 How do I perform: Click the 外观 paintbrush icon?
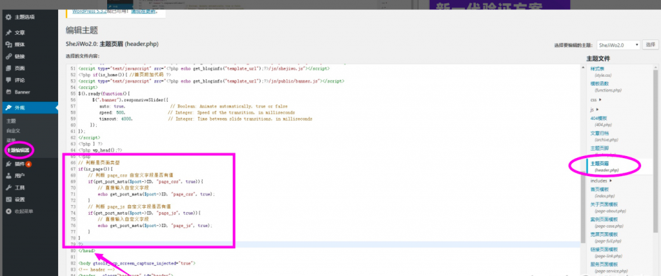click(x=8, y=108)
